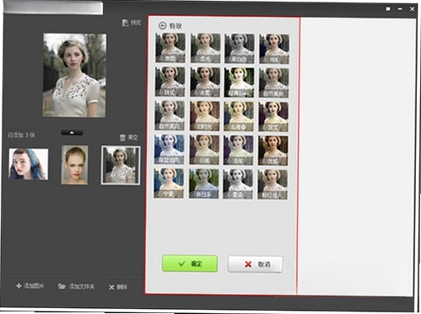
Task: Click the large preview photo
Action: coord(74,75)
